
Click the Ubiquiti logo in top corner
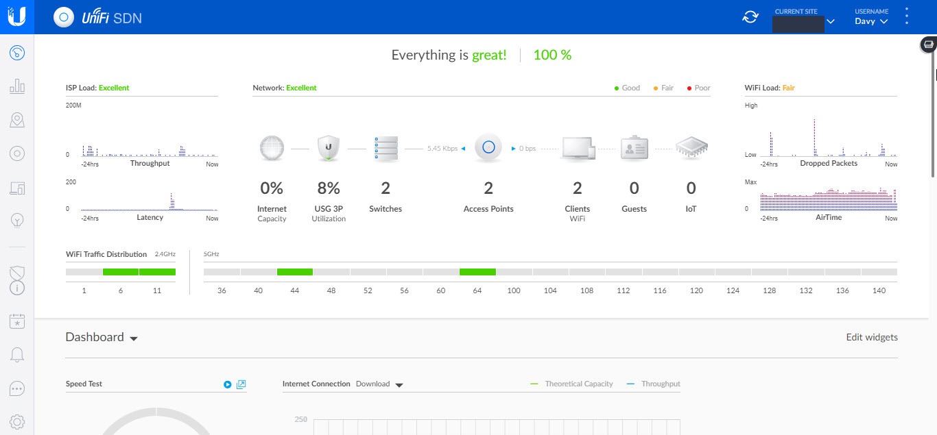(16, 16)
